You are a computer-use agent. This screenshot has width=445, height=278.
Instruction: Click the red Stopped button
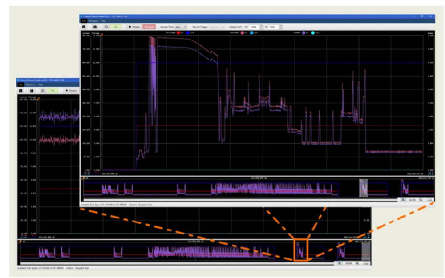point(149,27)
